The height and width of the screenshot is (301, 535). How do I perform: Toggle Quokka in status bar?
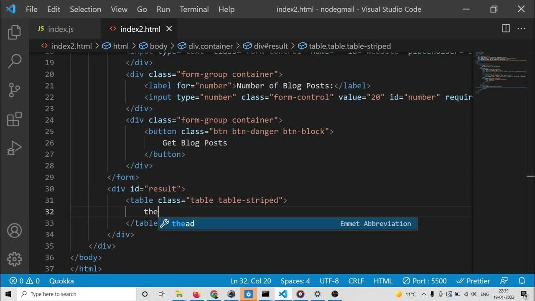(x=61, y=281)
